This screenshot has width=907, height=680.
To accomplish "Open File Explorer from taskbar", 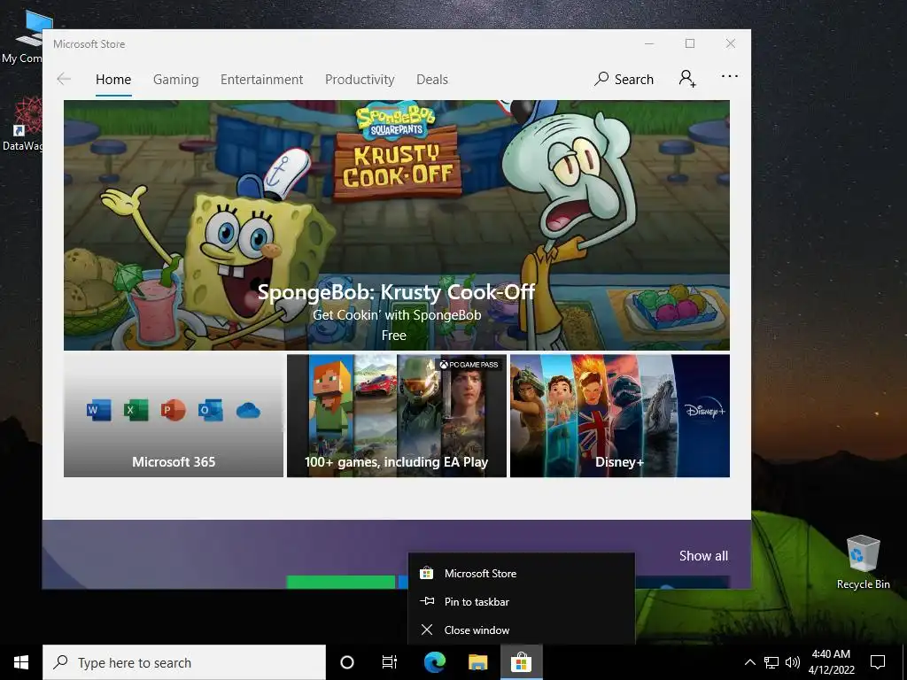I will point(477,662).
